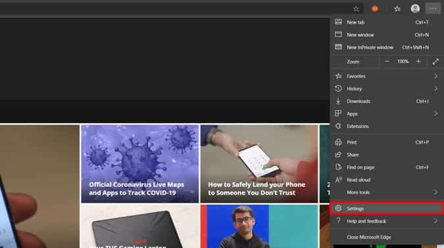
Task: Toggle the three-dot Settings and more button
Action: [x=433, y=9]
